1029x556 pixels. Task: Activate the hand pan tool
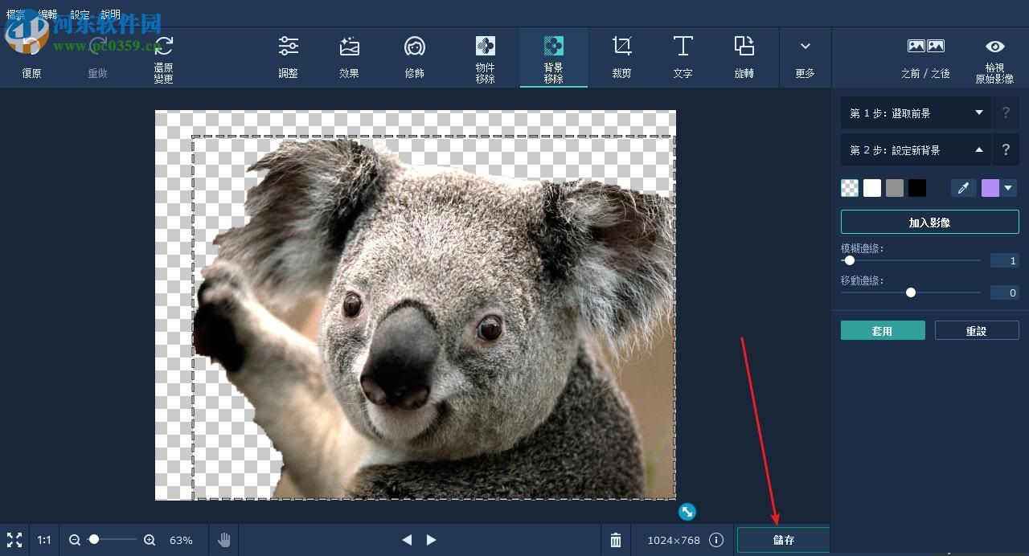223,539
